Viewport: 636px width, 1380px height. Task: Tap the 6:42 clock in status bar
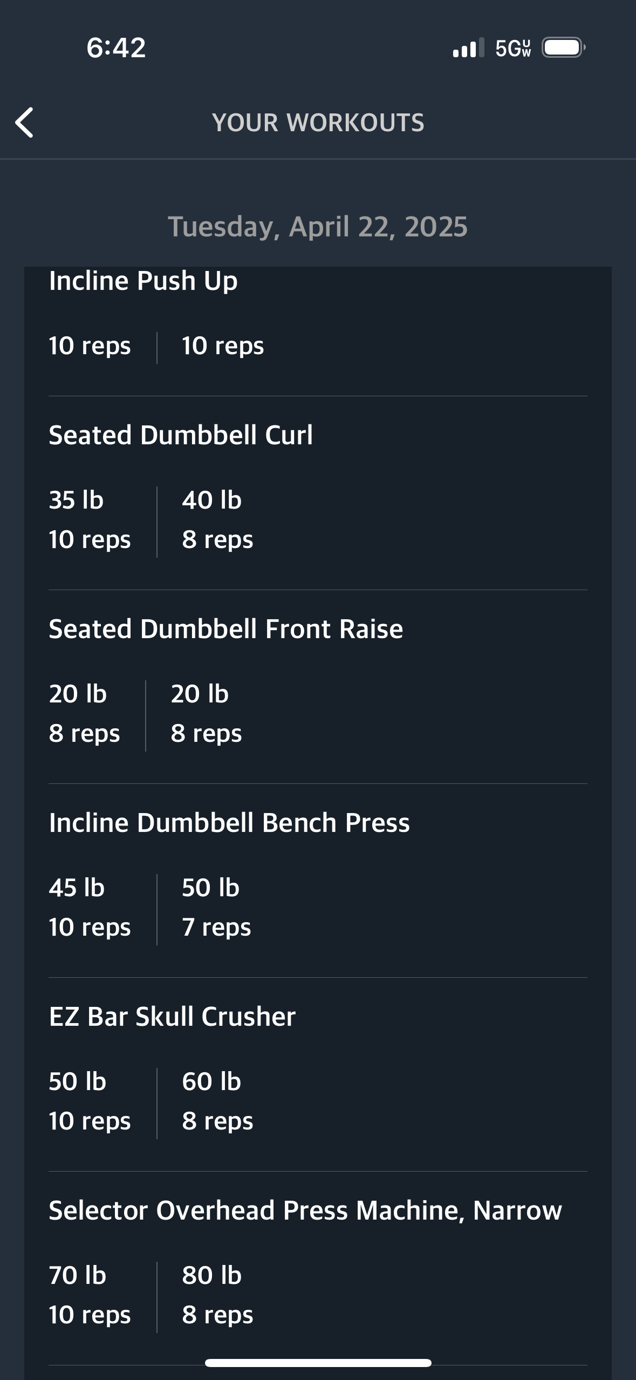click(x=116, y=48)
